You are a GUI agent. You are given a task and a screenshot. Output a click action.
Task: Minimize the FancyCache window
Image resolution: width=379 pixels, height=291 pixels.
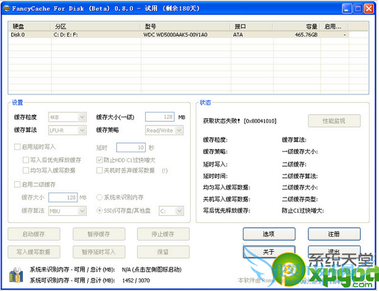(347, 9)
